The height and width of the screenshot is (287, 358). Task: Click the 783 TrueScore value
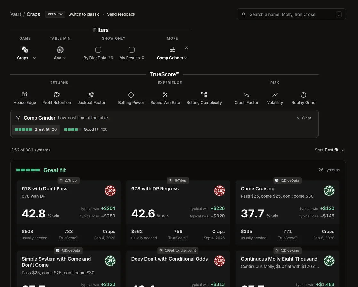coord(68,232)
